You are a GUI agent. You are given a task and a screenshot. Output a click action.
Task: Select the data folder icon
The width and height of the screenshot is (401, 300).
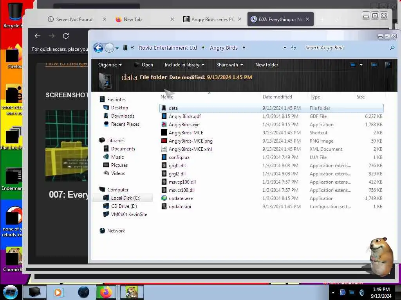164,108
